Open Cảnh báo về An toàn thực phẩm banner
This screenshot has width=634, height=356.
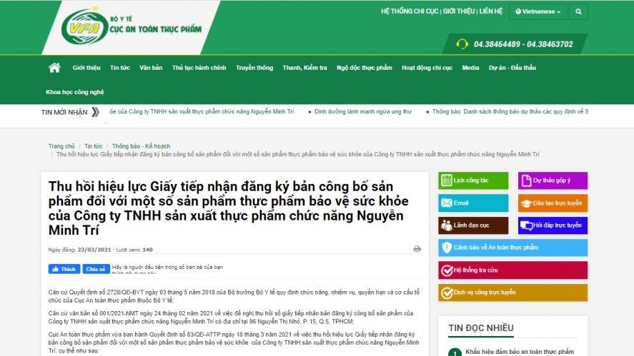coord(512,248)
